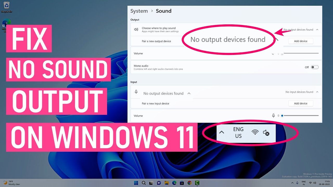Show hidden icons via taskbar tray chevron
This screenshot has height=187, width=333.
292,183
